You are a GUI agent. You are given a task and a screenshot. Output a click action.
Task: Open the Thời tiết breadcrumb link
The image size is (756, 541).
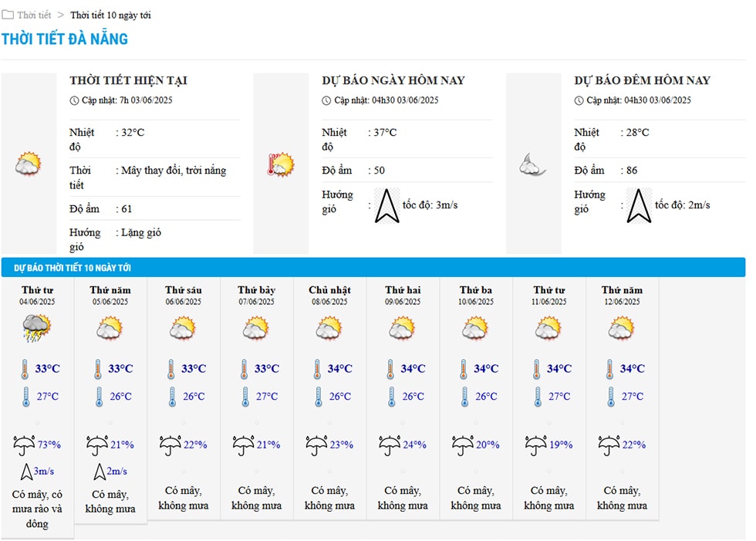pos(34,15)
